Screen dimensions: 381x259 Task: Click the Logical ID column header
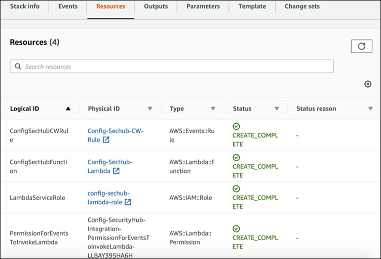tap(24, 108)
